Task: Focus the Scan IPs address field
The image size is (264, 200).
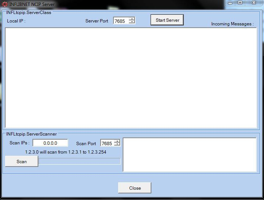Action: (50, 143)
